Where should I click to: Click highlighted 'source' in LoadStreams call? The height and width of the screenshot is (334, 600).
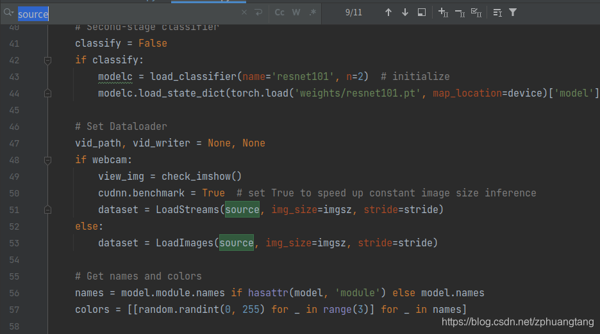coord(242,209)
